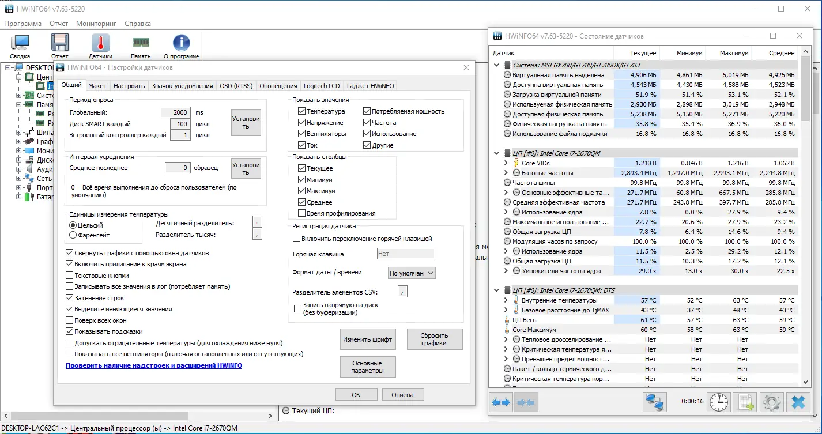Toggle Затенение строк checkbox
822x434 pixels.
[70, 298]
